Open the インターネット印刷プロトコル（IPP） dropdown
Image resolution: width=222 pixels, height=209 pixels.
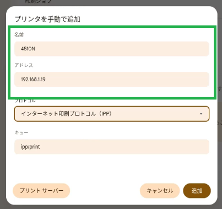click(112, 114)
